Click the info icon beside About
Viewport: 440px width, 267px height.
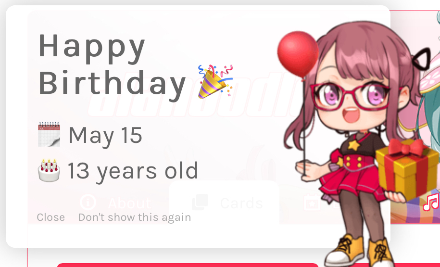coord(88,202)
